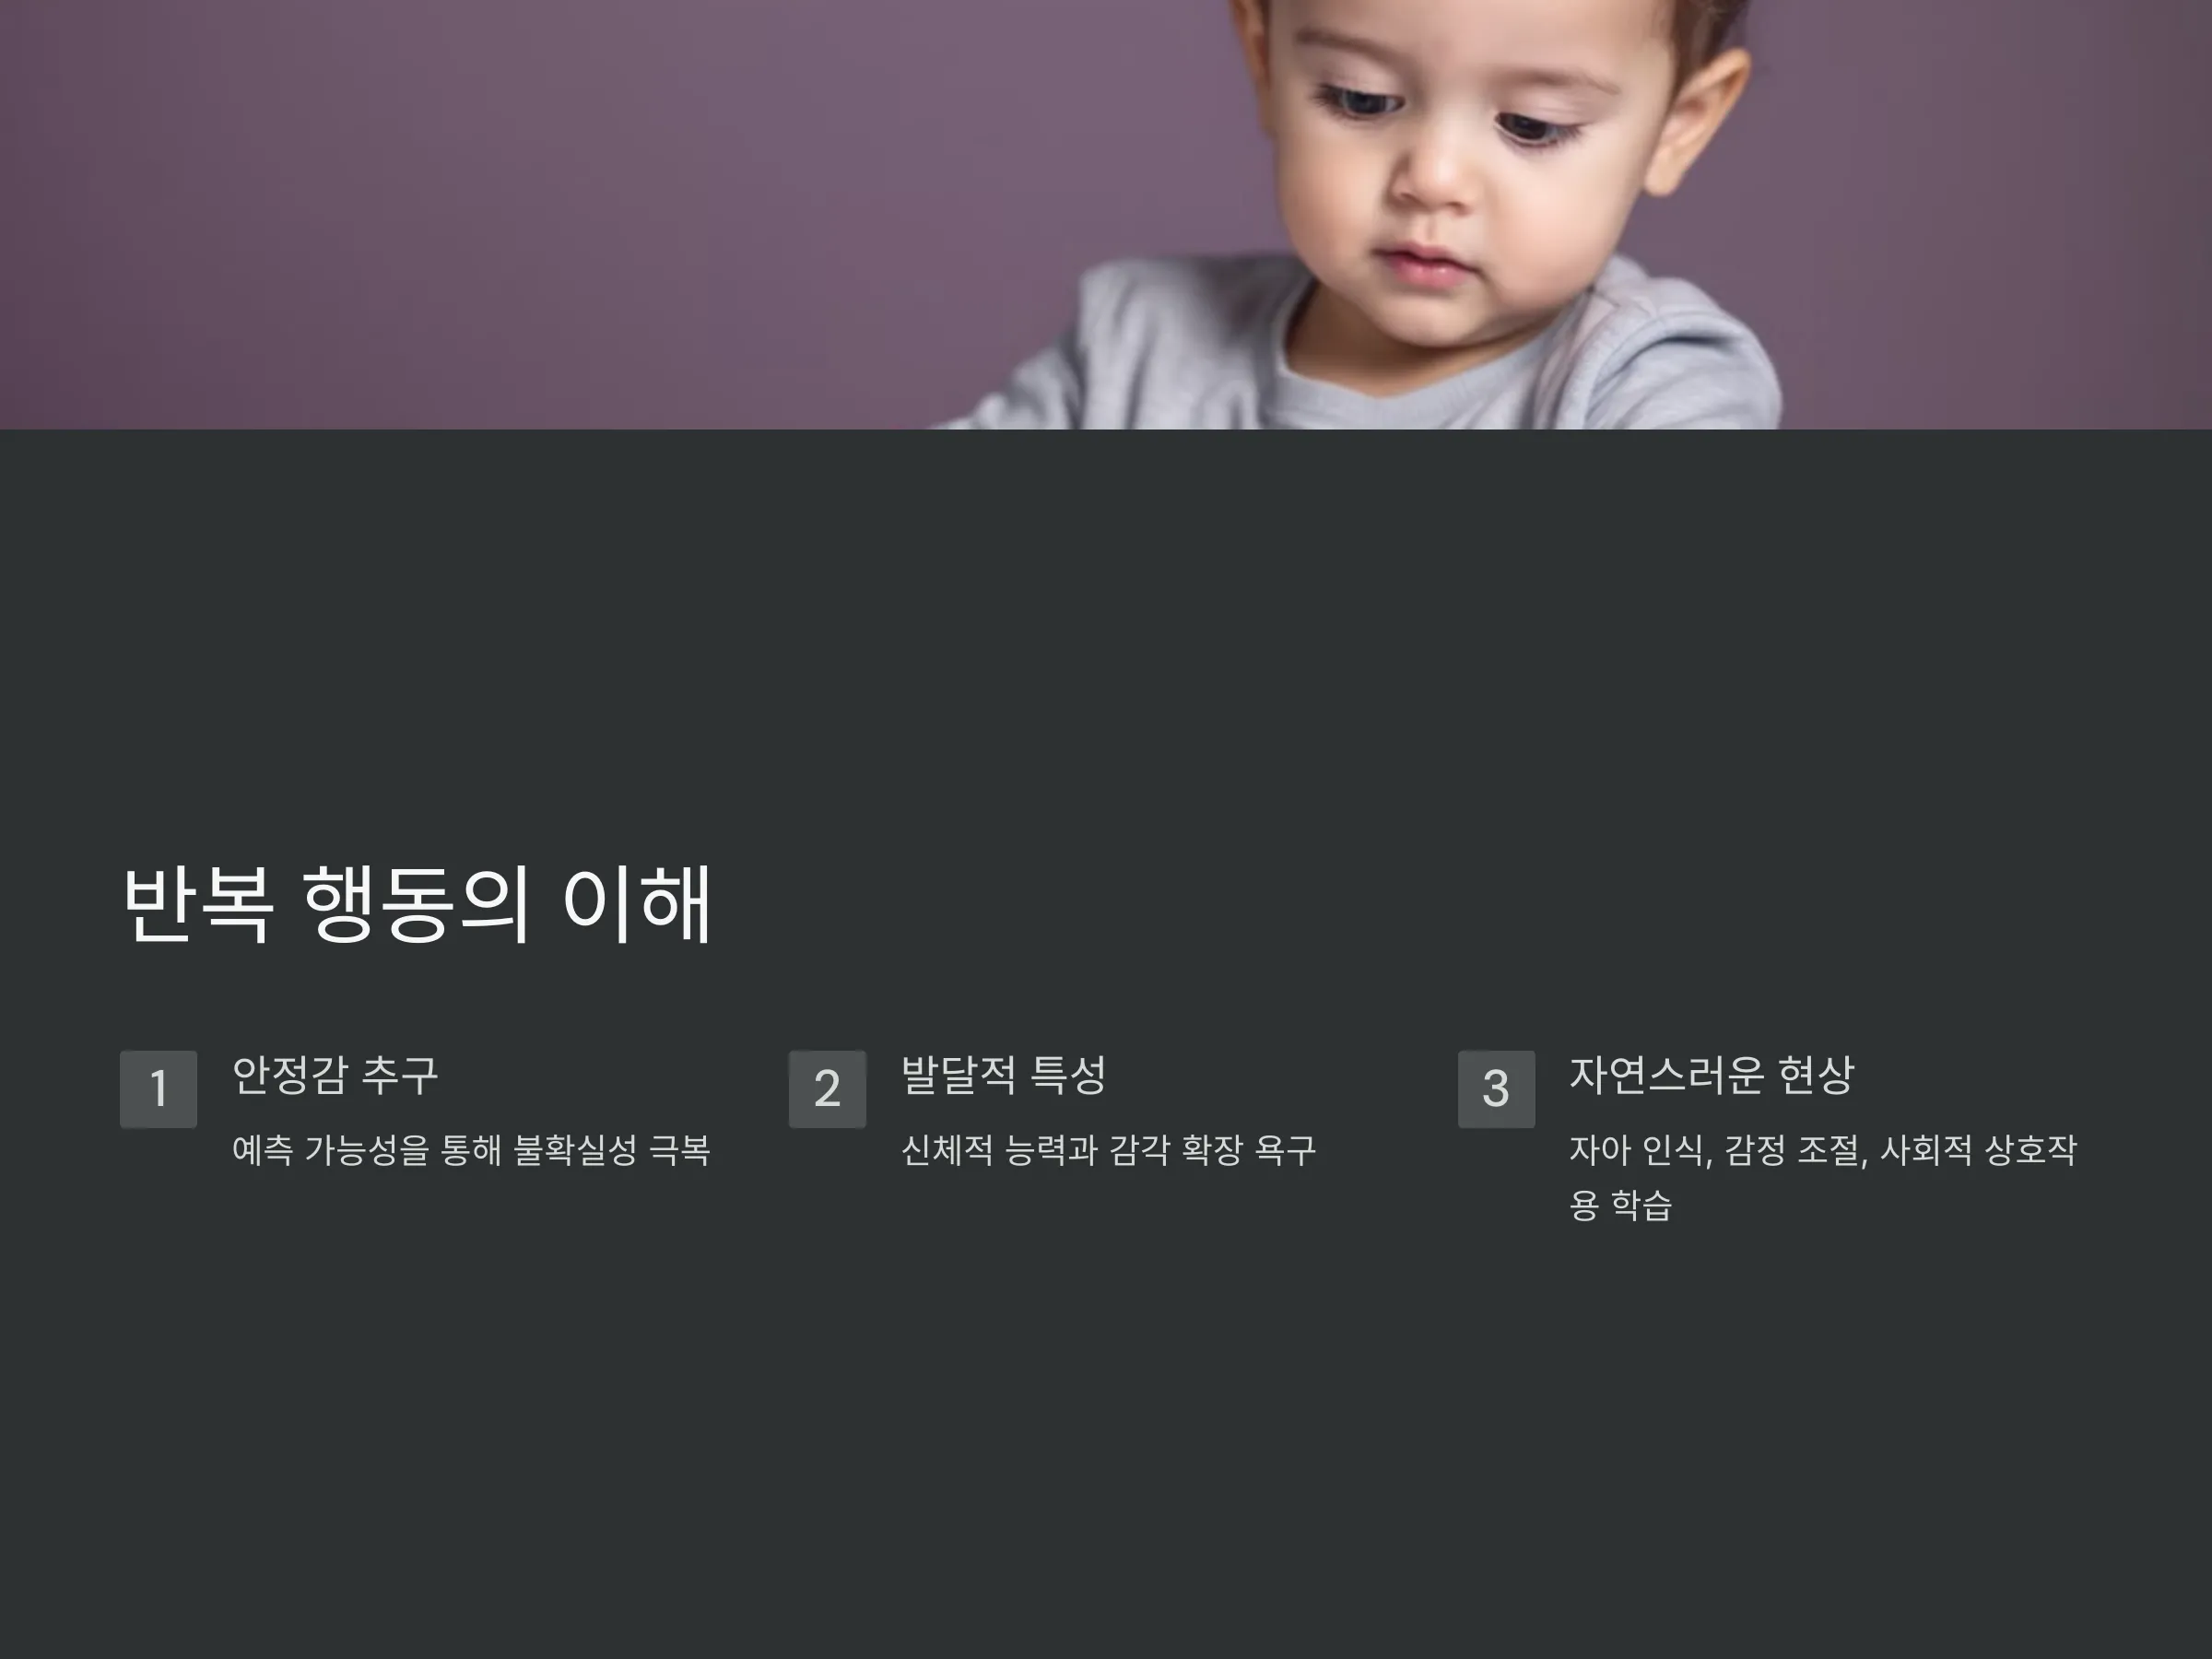Click the number 2 badge
The height and width of the screenshot is (1659, 2212).
827,1089
